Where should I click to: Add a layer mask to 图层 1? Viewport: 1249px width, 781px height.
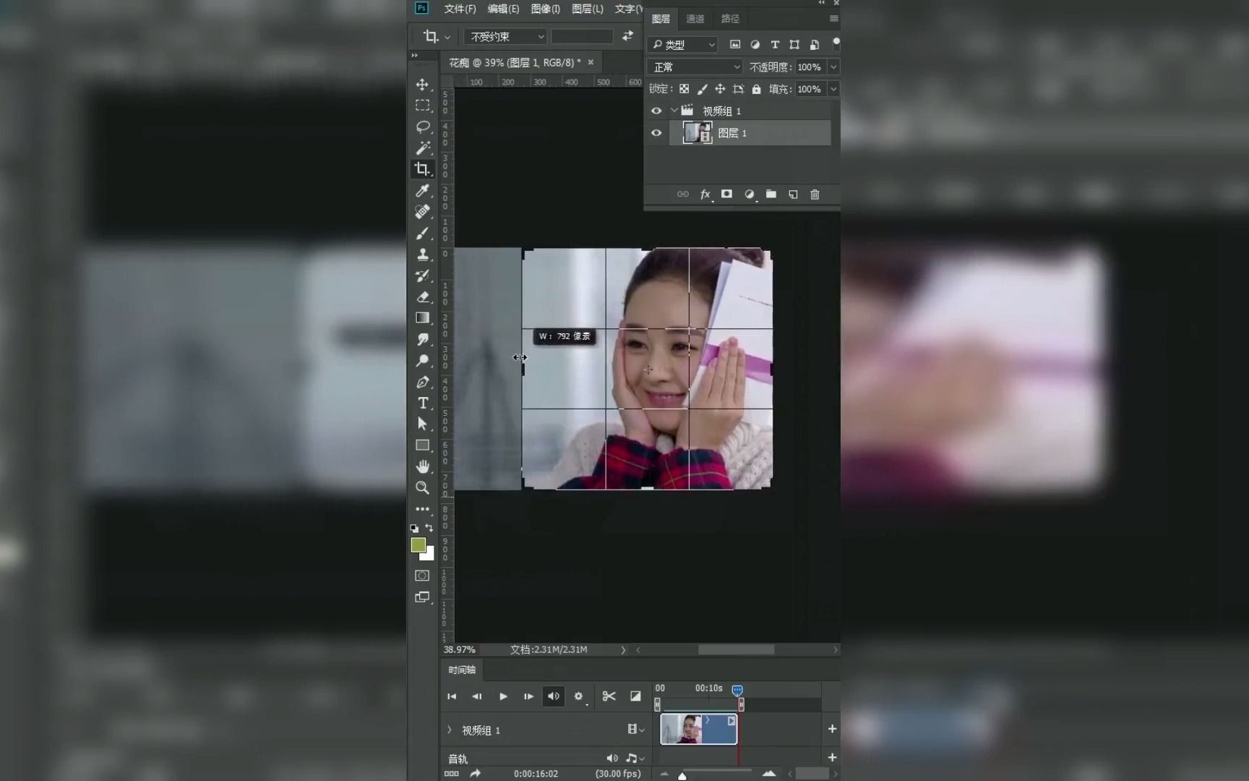pos(727,195)
